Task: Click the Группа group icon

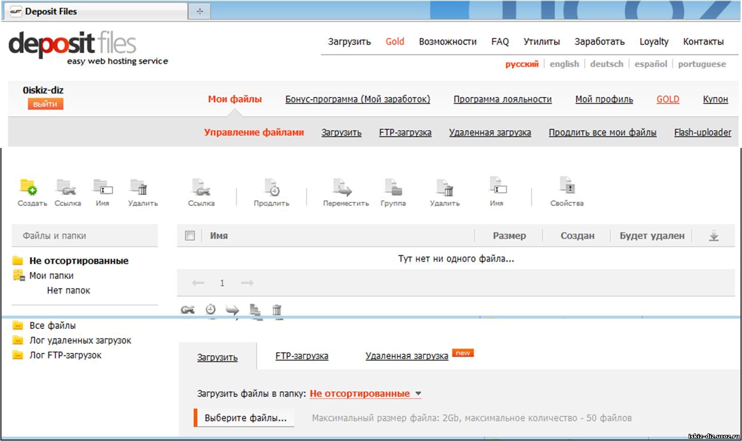Action: pos(393,187)
